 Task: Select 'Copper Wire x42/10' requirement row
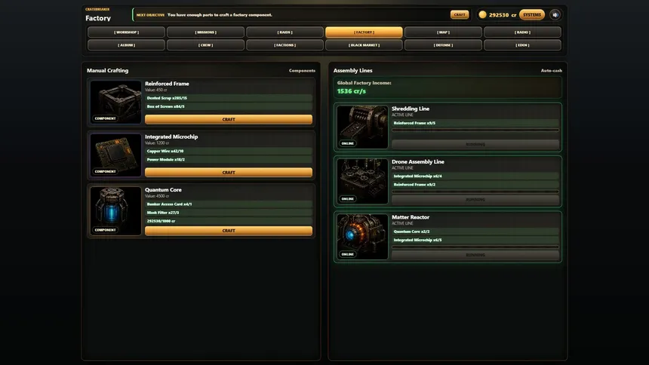click(229, 151)
